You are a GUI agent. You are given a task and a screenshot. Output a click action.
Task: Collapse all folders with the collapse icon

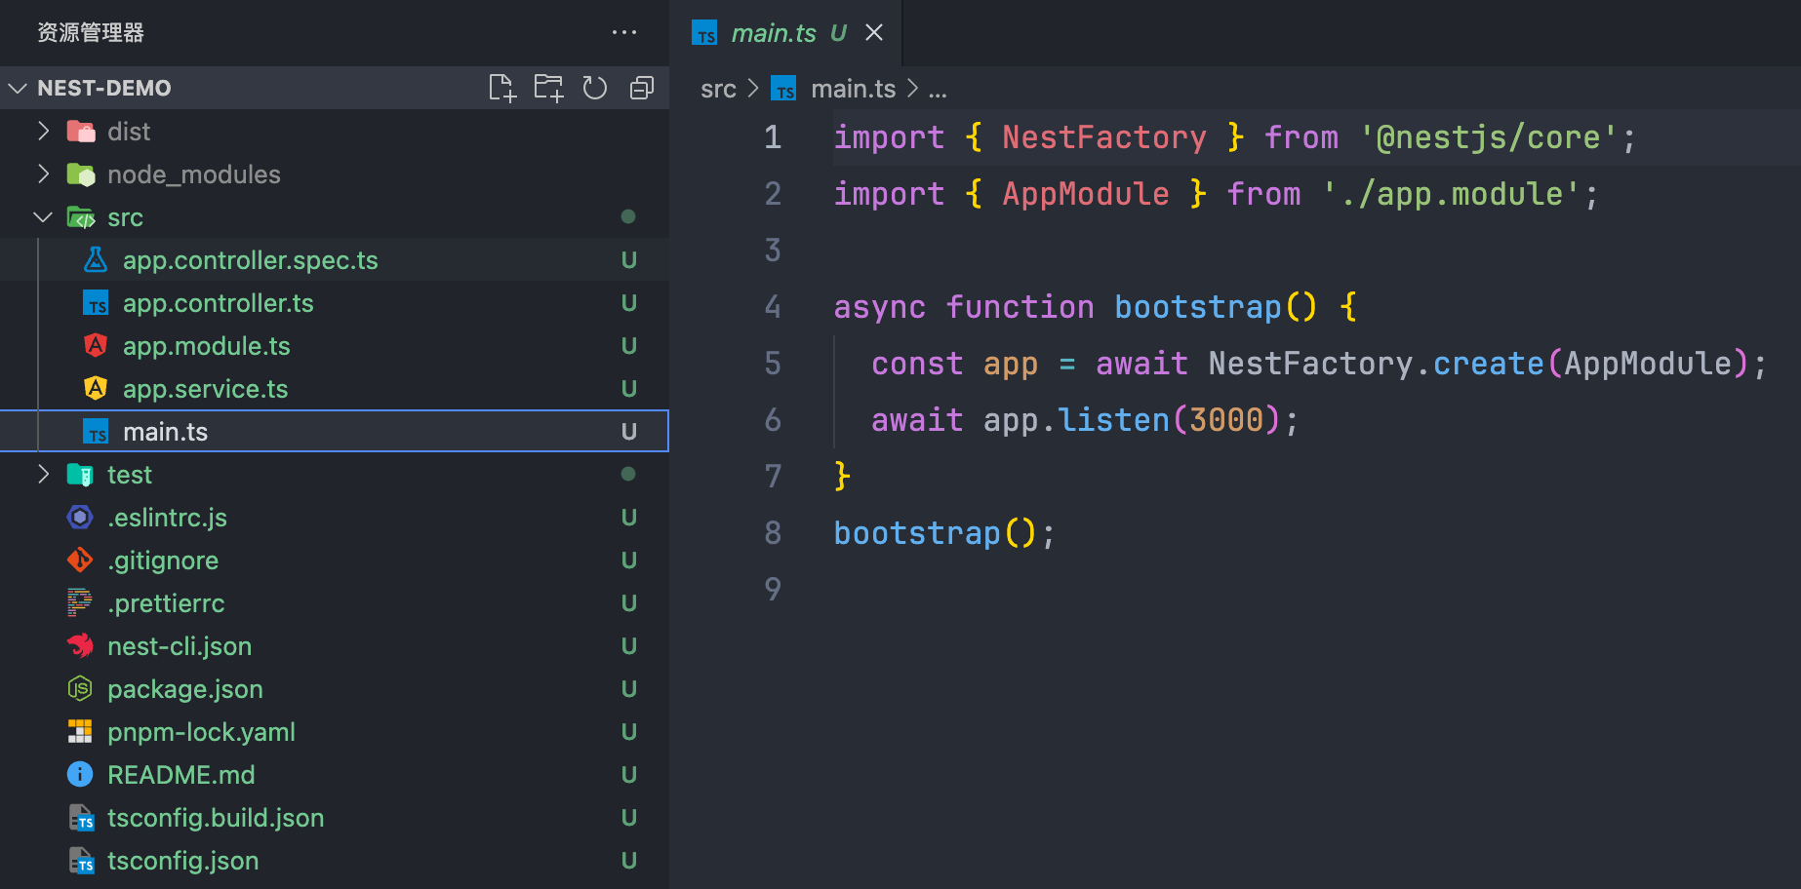click(x=642, y=88)
